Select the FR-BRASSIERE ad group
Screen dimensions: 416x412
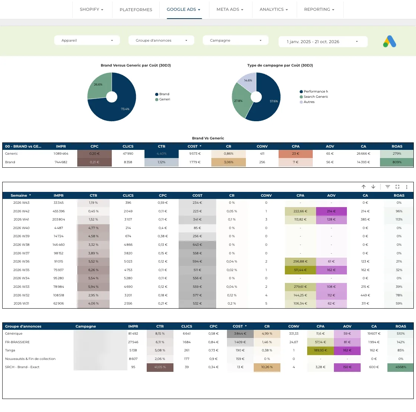[17, 342]
